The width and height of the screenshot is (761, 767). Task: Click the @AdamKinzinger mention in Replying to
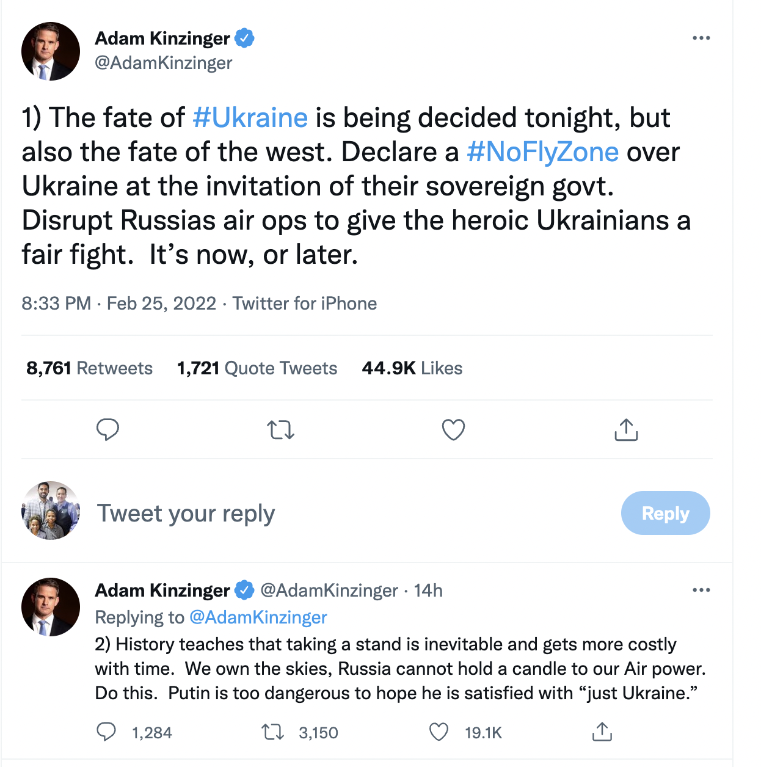pyautogui.click(x=258, y=617)
